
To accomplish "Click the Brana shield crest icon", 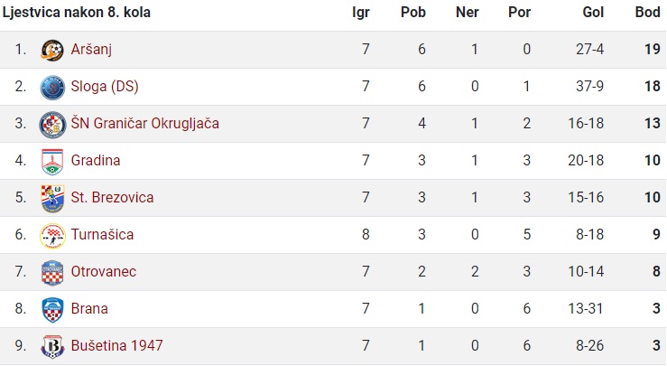I will [52, 309].
